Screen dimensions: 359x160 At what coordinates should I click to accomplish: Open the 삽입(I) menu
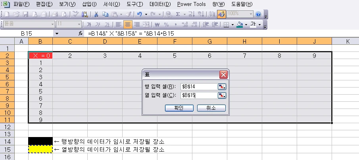coord(89,4)
